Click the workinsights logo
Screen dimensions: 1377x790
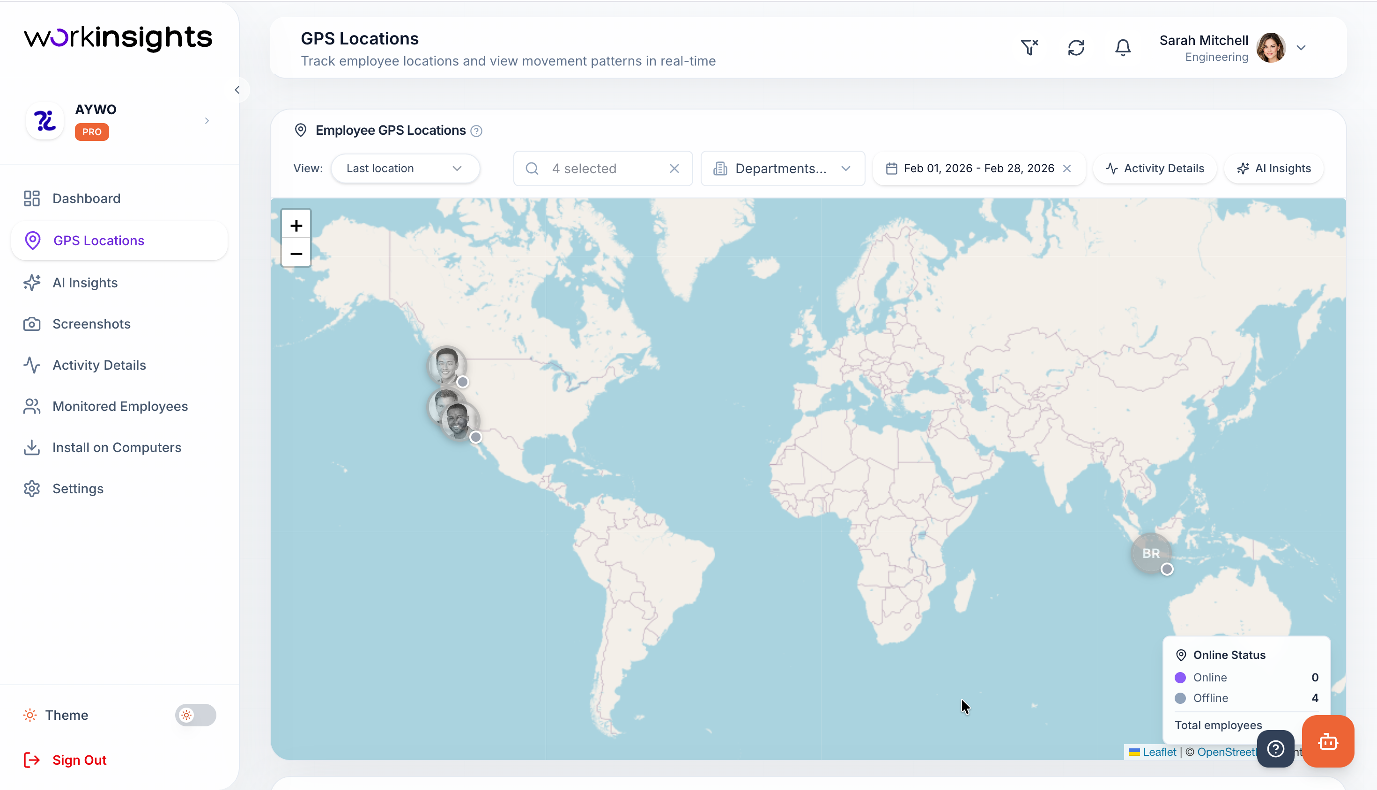(118, 38)
